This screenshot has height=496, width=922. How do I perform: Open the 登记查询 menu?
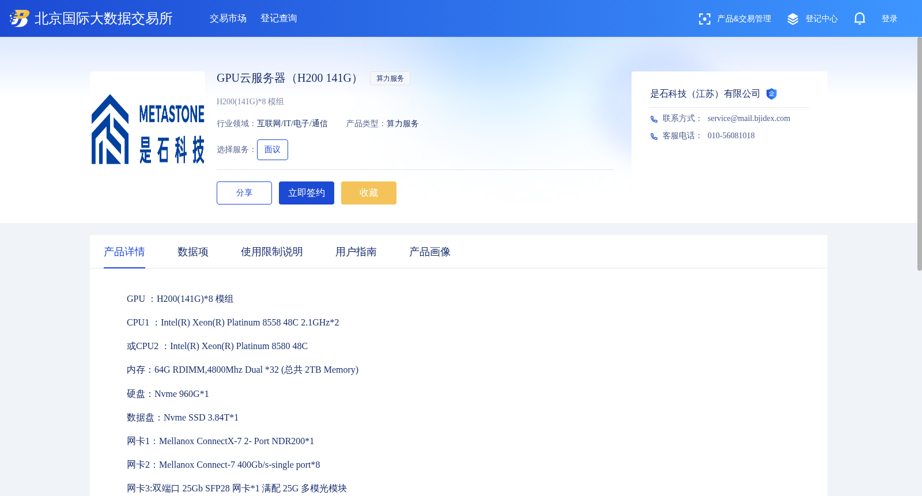[x=279, y=18]
